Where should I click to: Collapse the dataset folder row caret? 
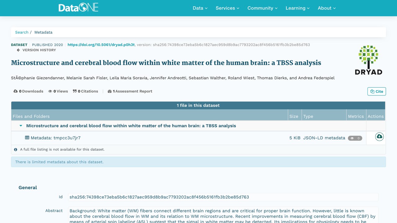click(21, 126)
